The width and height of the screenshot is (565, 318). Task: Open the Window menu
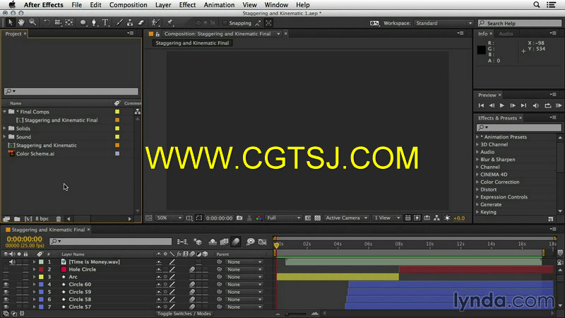[276, 5]
